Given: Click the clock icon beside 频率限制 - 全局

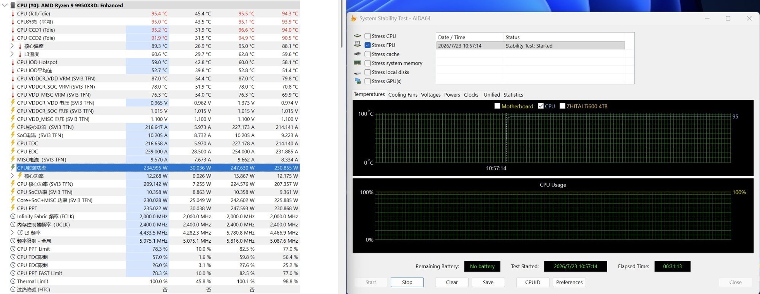Looking at the screenshot, I should [13, 241].
